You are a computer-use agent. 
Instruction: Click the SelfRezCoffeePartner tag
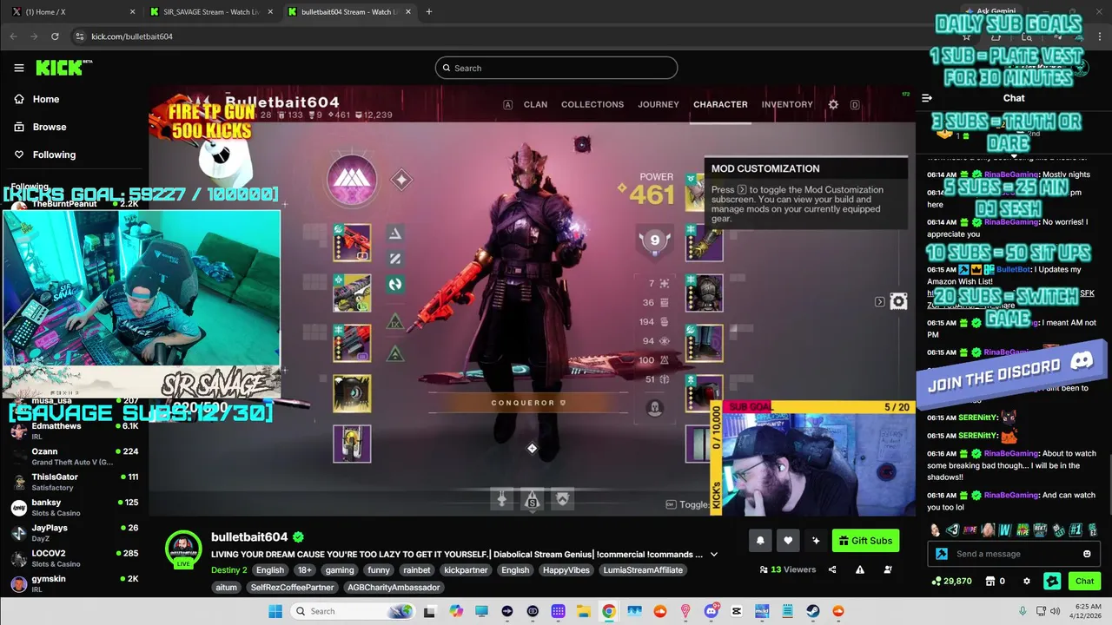[292, 588]
